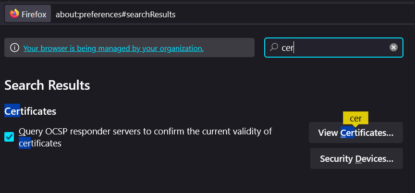
Task: Click the info circle icon in managed notice
Action: (x=15, y=48)
